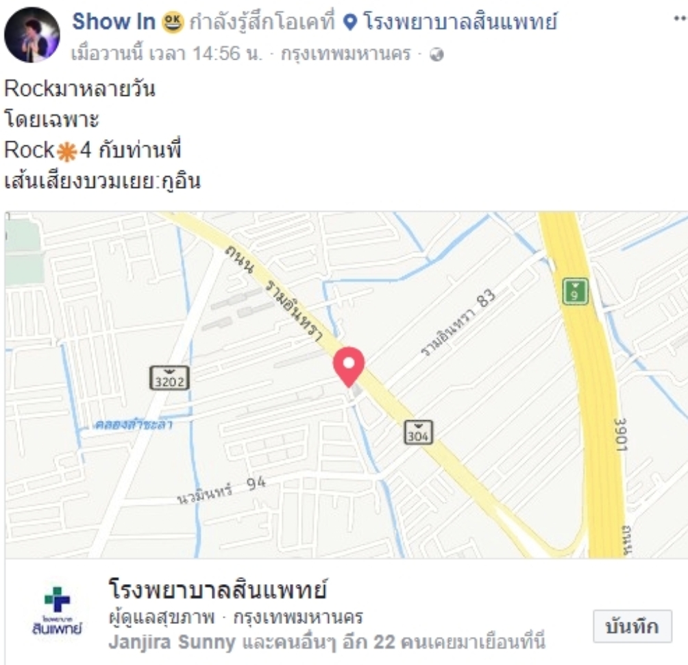The height and width of the screenshot is (665, 688).
Task: Open the โรงพยาบาลสินแพทย์ place card title
Action: tap(218, 589)
